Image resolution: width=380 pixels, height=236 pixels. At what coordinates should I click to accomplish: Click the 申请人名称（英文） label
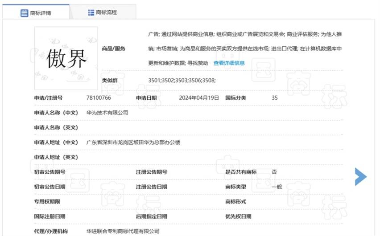tap(56, 127)
